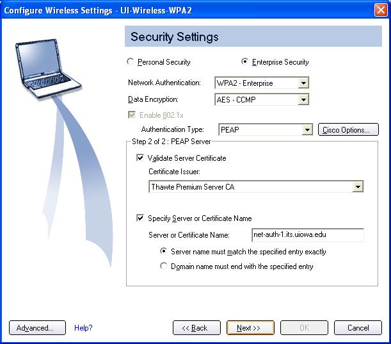Open the Data Encryption dropdown
391x344 pixels.
point(262,99)
